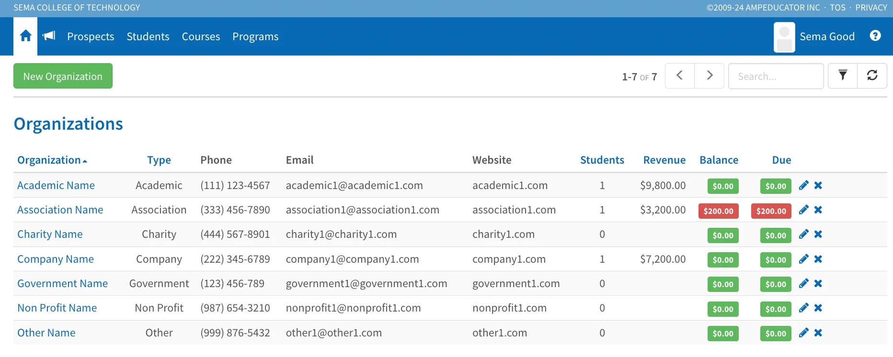Open the Programs menu

coord(255,36)
